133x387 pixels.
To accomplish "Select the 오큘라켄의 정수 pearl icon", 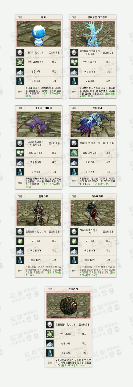I will click(50, 324).
